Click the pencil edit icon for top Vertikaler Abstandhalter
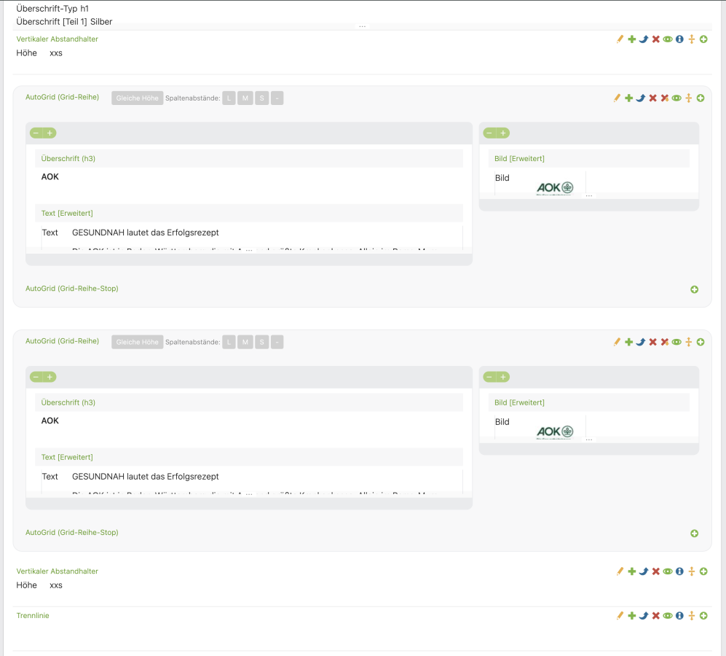 620,39
